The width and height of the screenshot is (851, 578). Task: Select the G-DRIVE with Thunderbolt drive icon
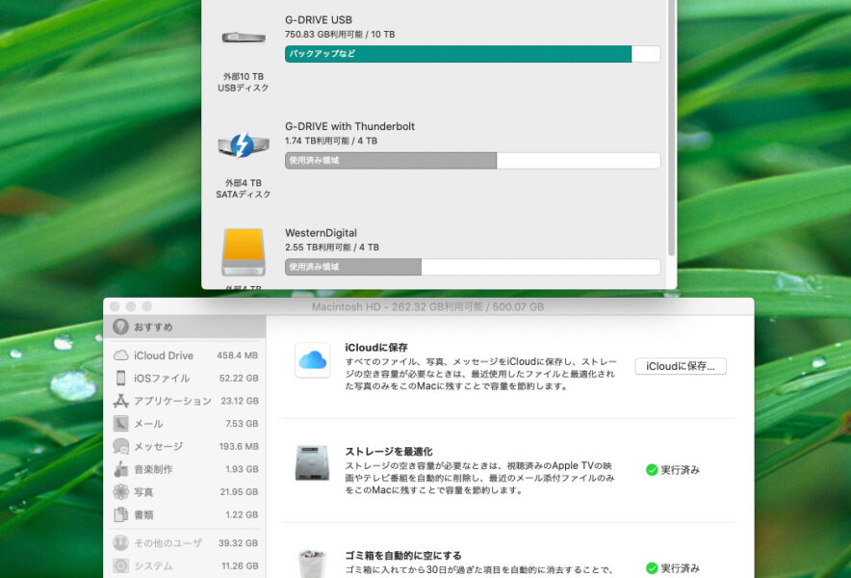(x=244, y=145)
